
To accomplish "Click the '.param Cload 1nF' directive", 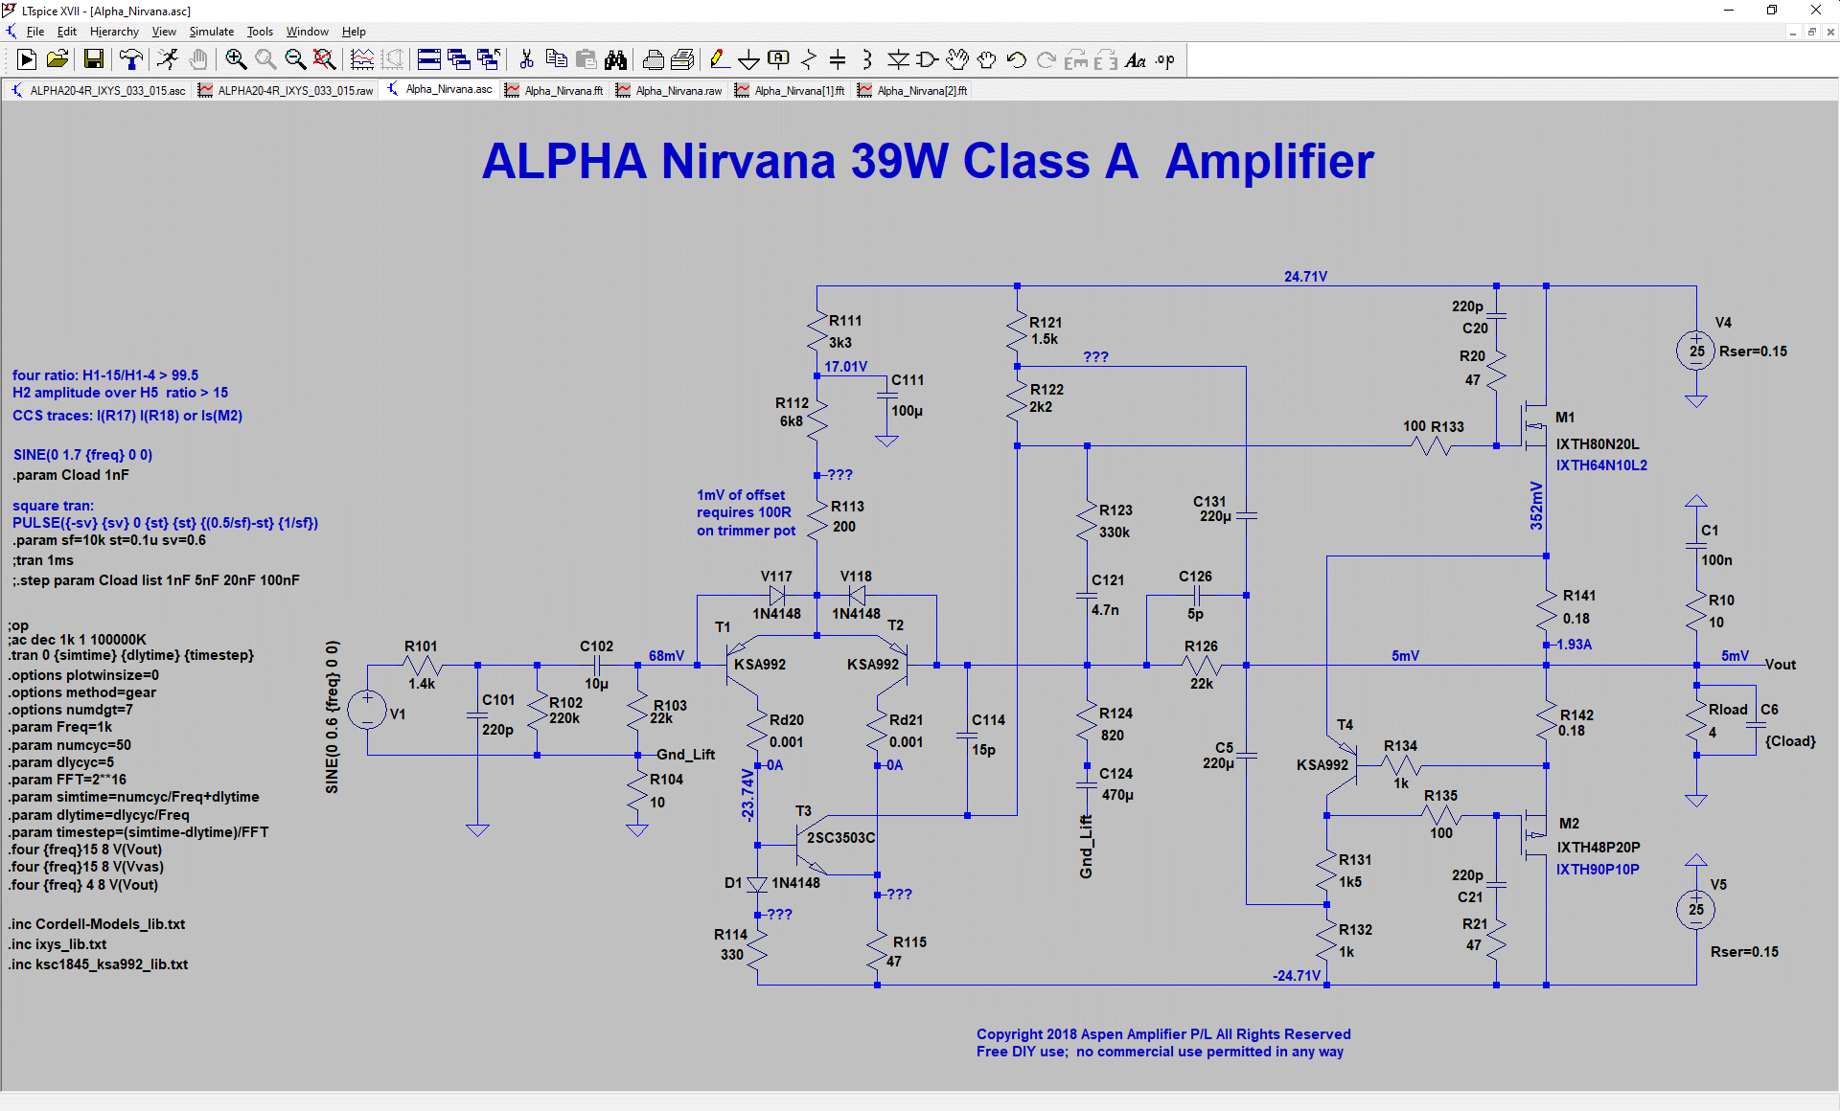I will [71, 475].
